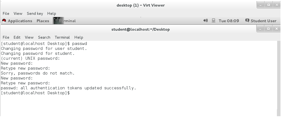This screenshot has width=281, height=117.
Task: Click the Tue 08:09 clock
Action: pos(229,21)
